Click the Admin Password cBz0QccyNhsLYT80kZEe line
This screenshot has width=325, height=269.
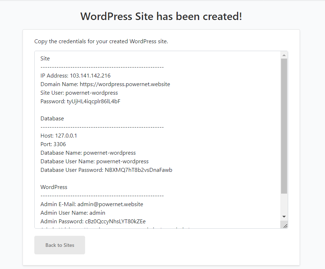click(93, 221)
